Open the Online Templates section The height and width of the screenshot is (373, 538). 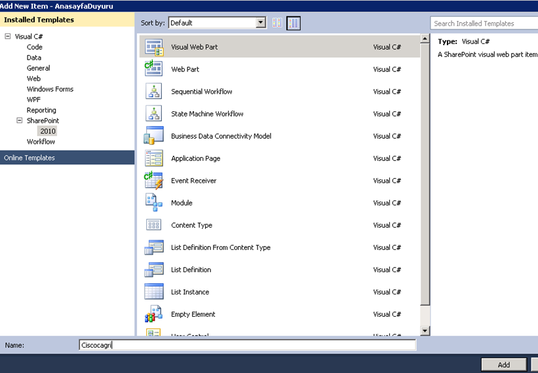[67, 158]
